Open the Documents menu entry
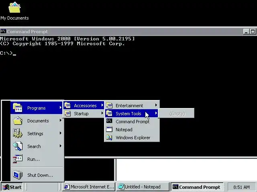This screenshot has width=257, height=192. [x=37, y=121]
